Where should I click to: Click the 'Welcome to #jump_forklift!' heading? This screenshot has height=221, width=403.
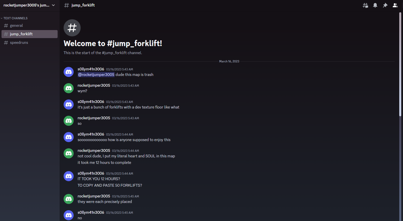(x=113, y=43)
